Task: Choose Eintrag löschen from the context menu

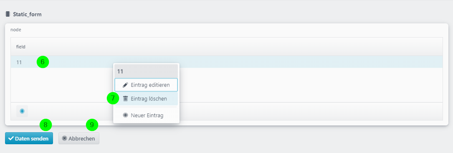Action: [x=146, y=99]
